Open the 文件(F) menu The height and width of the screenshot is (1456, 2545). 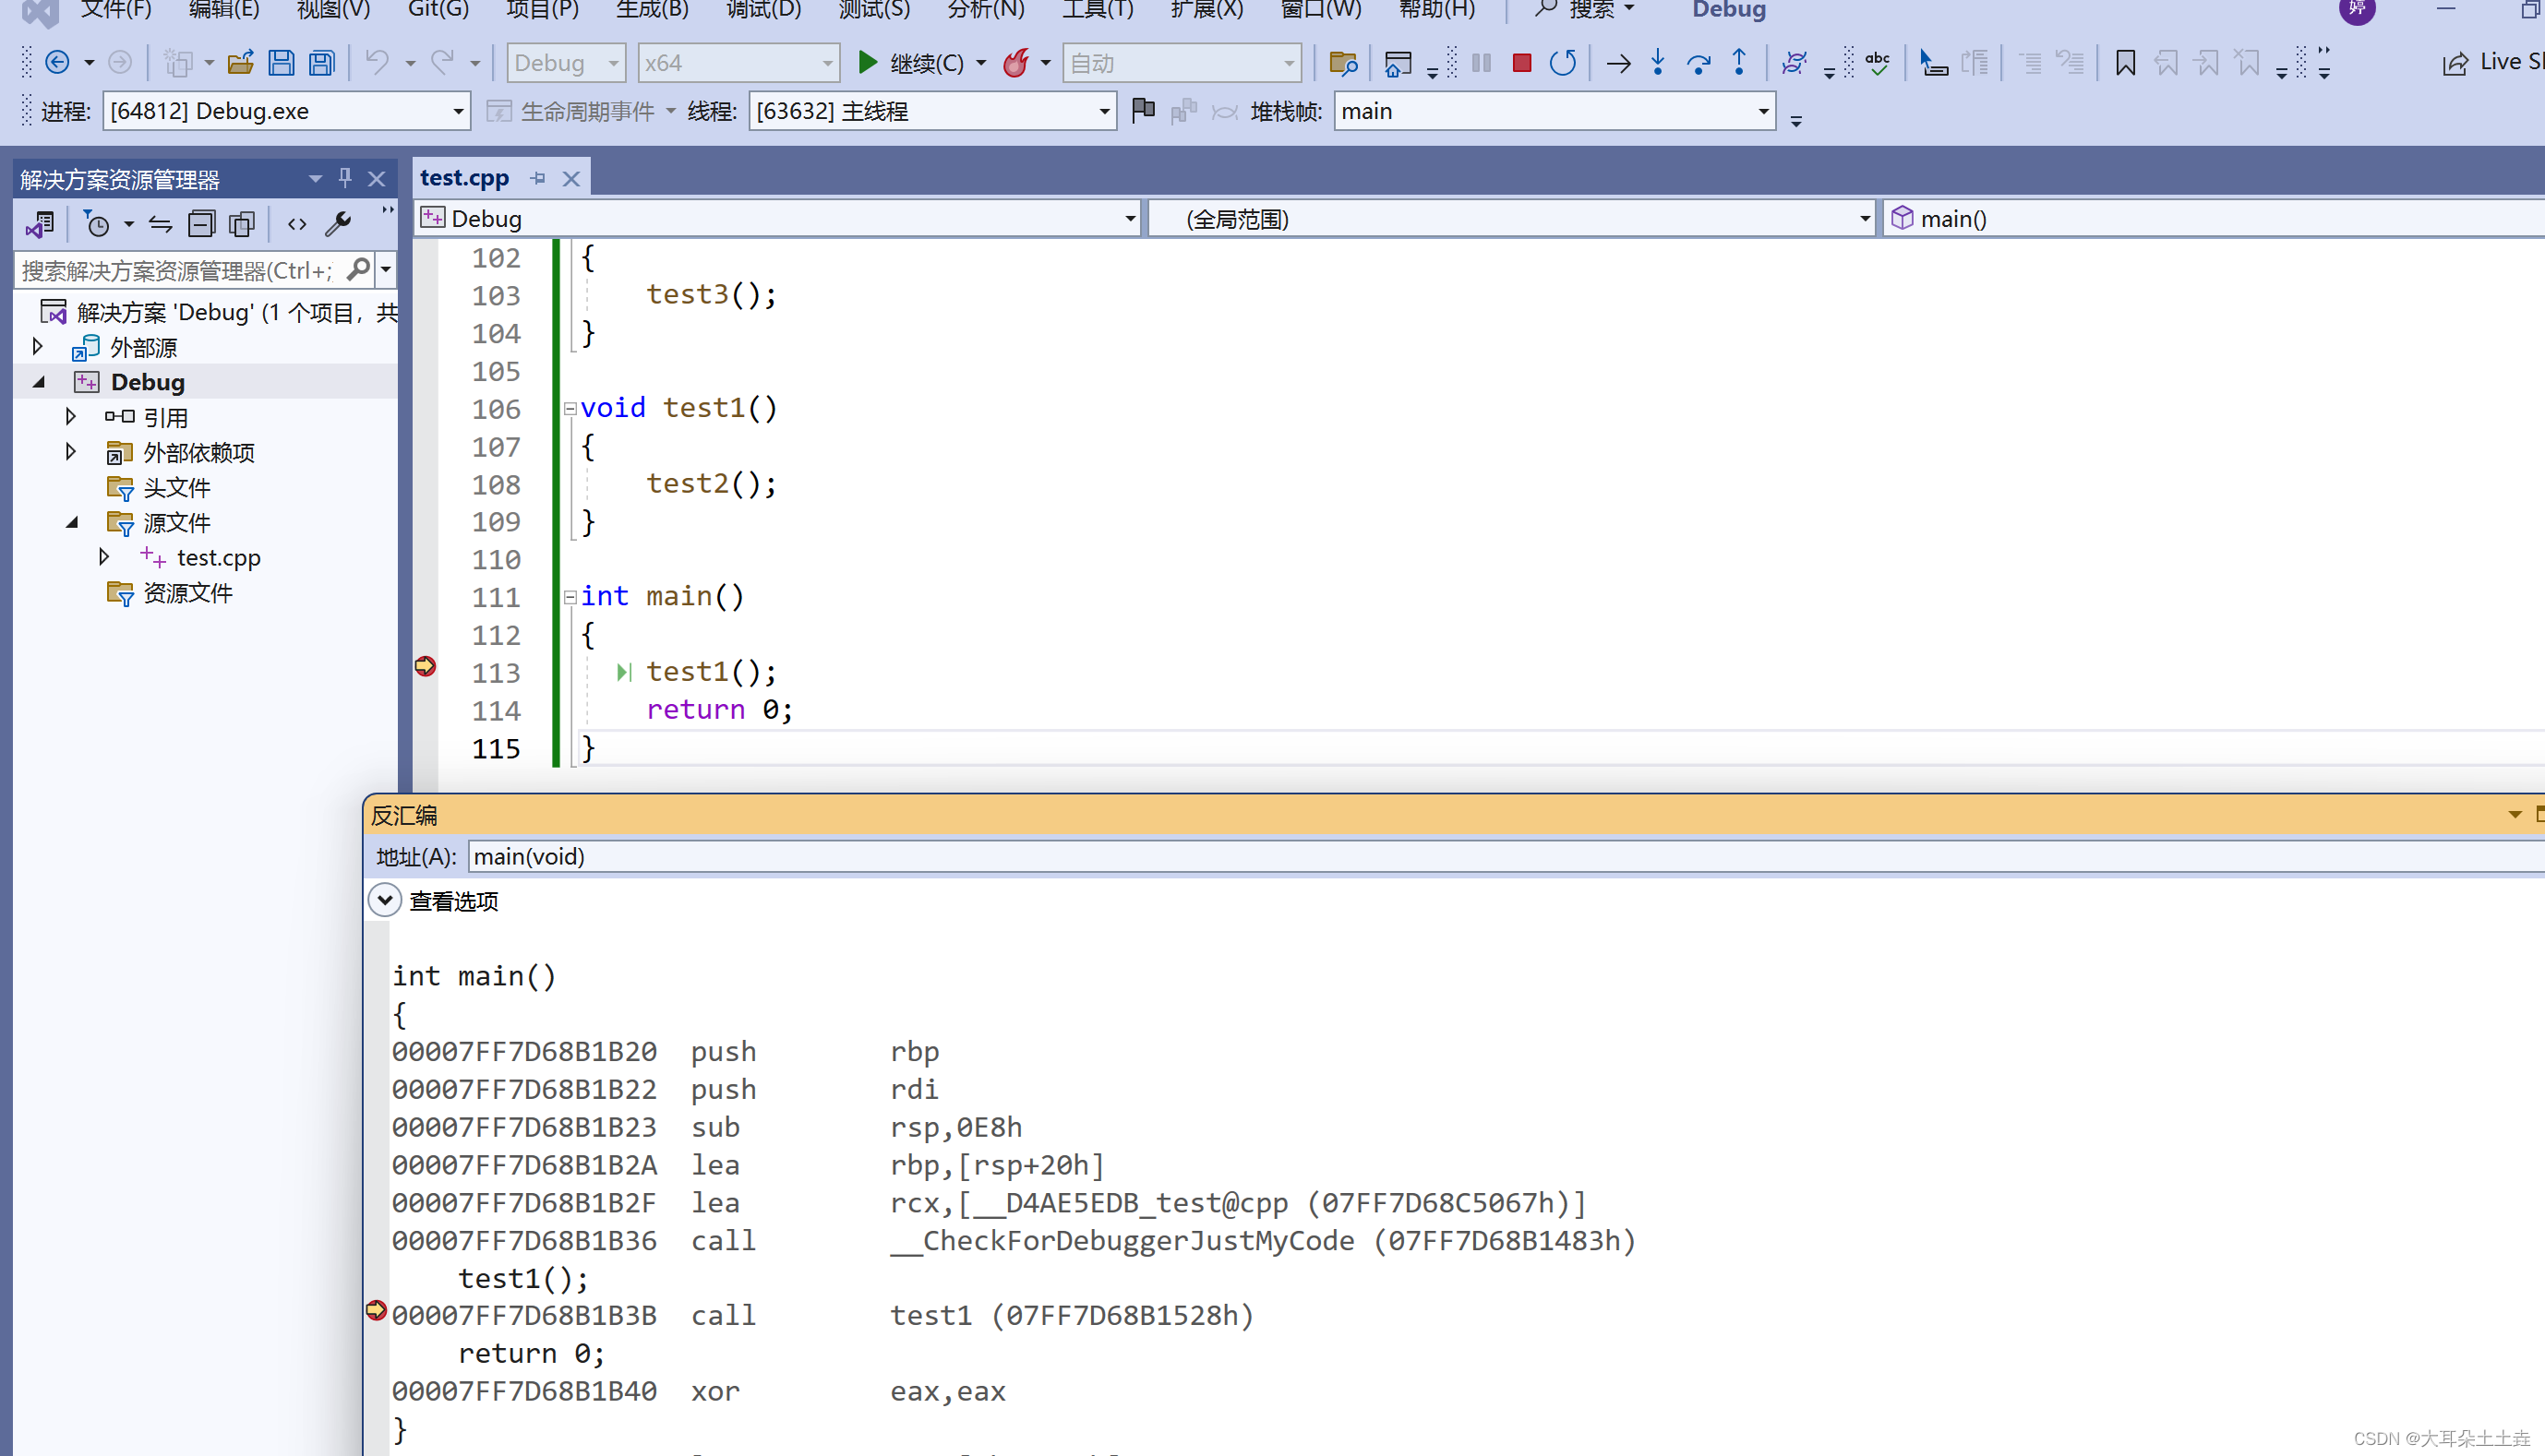coord(116,10)
